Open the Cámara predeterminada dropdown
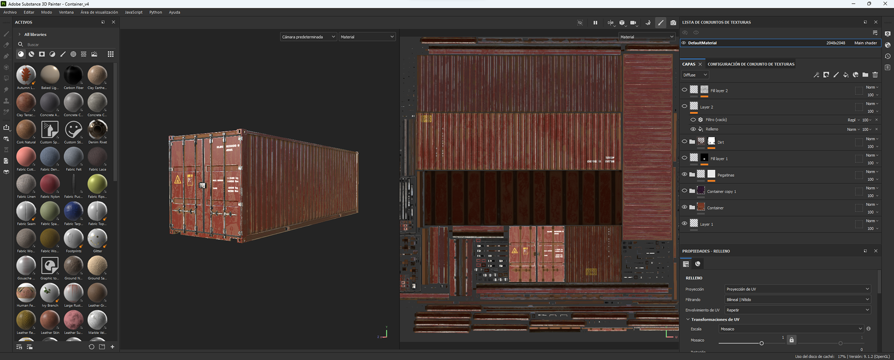 tap(308, 37)
